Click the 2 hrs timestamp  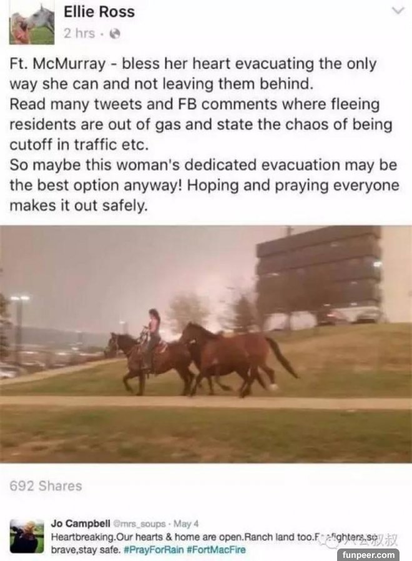click(x=79, y=34)
